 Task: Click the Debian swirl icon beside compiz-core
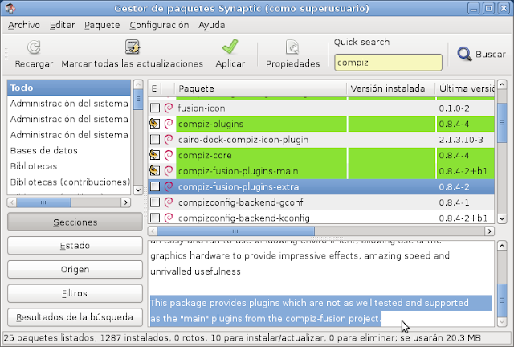169,155
